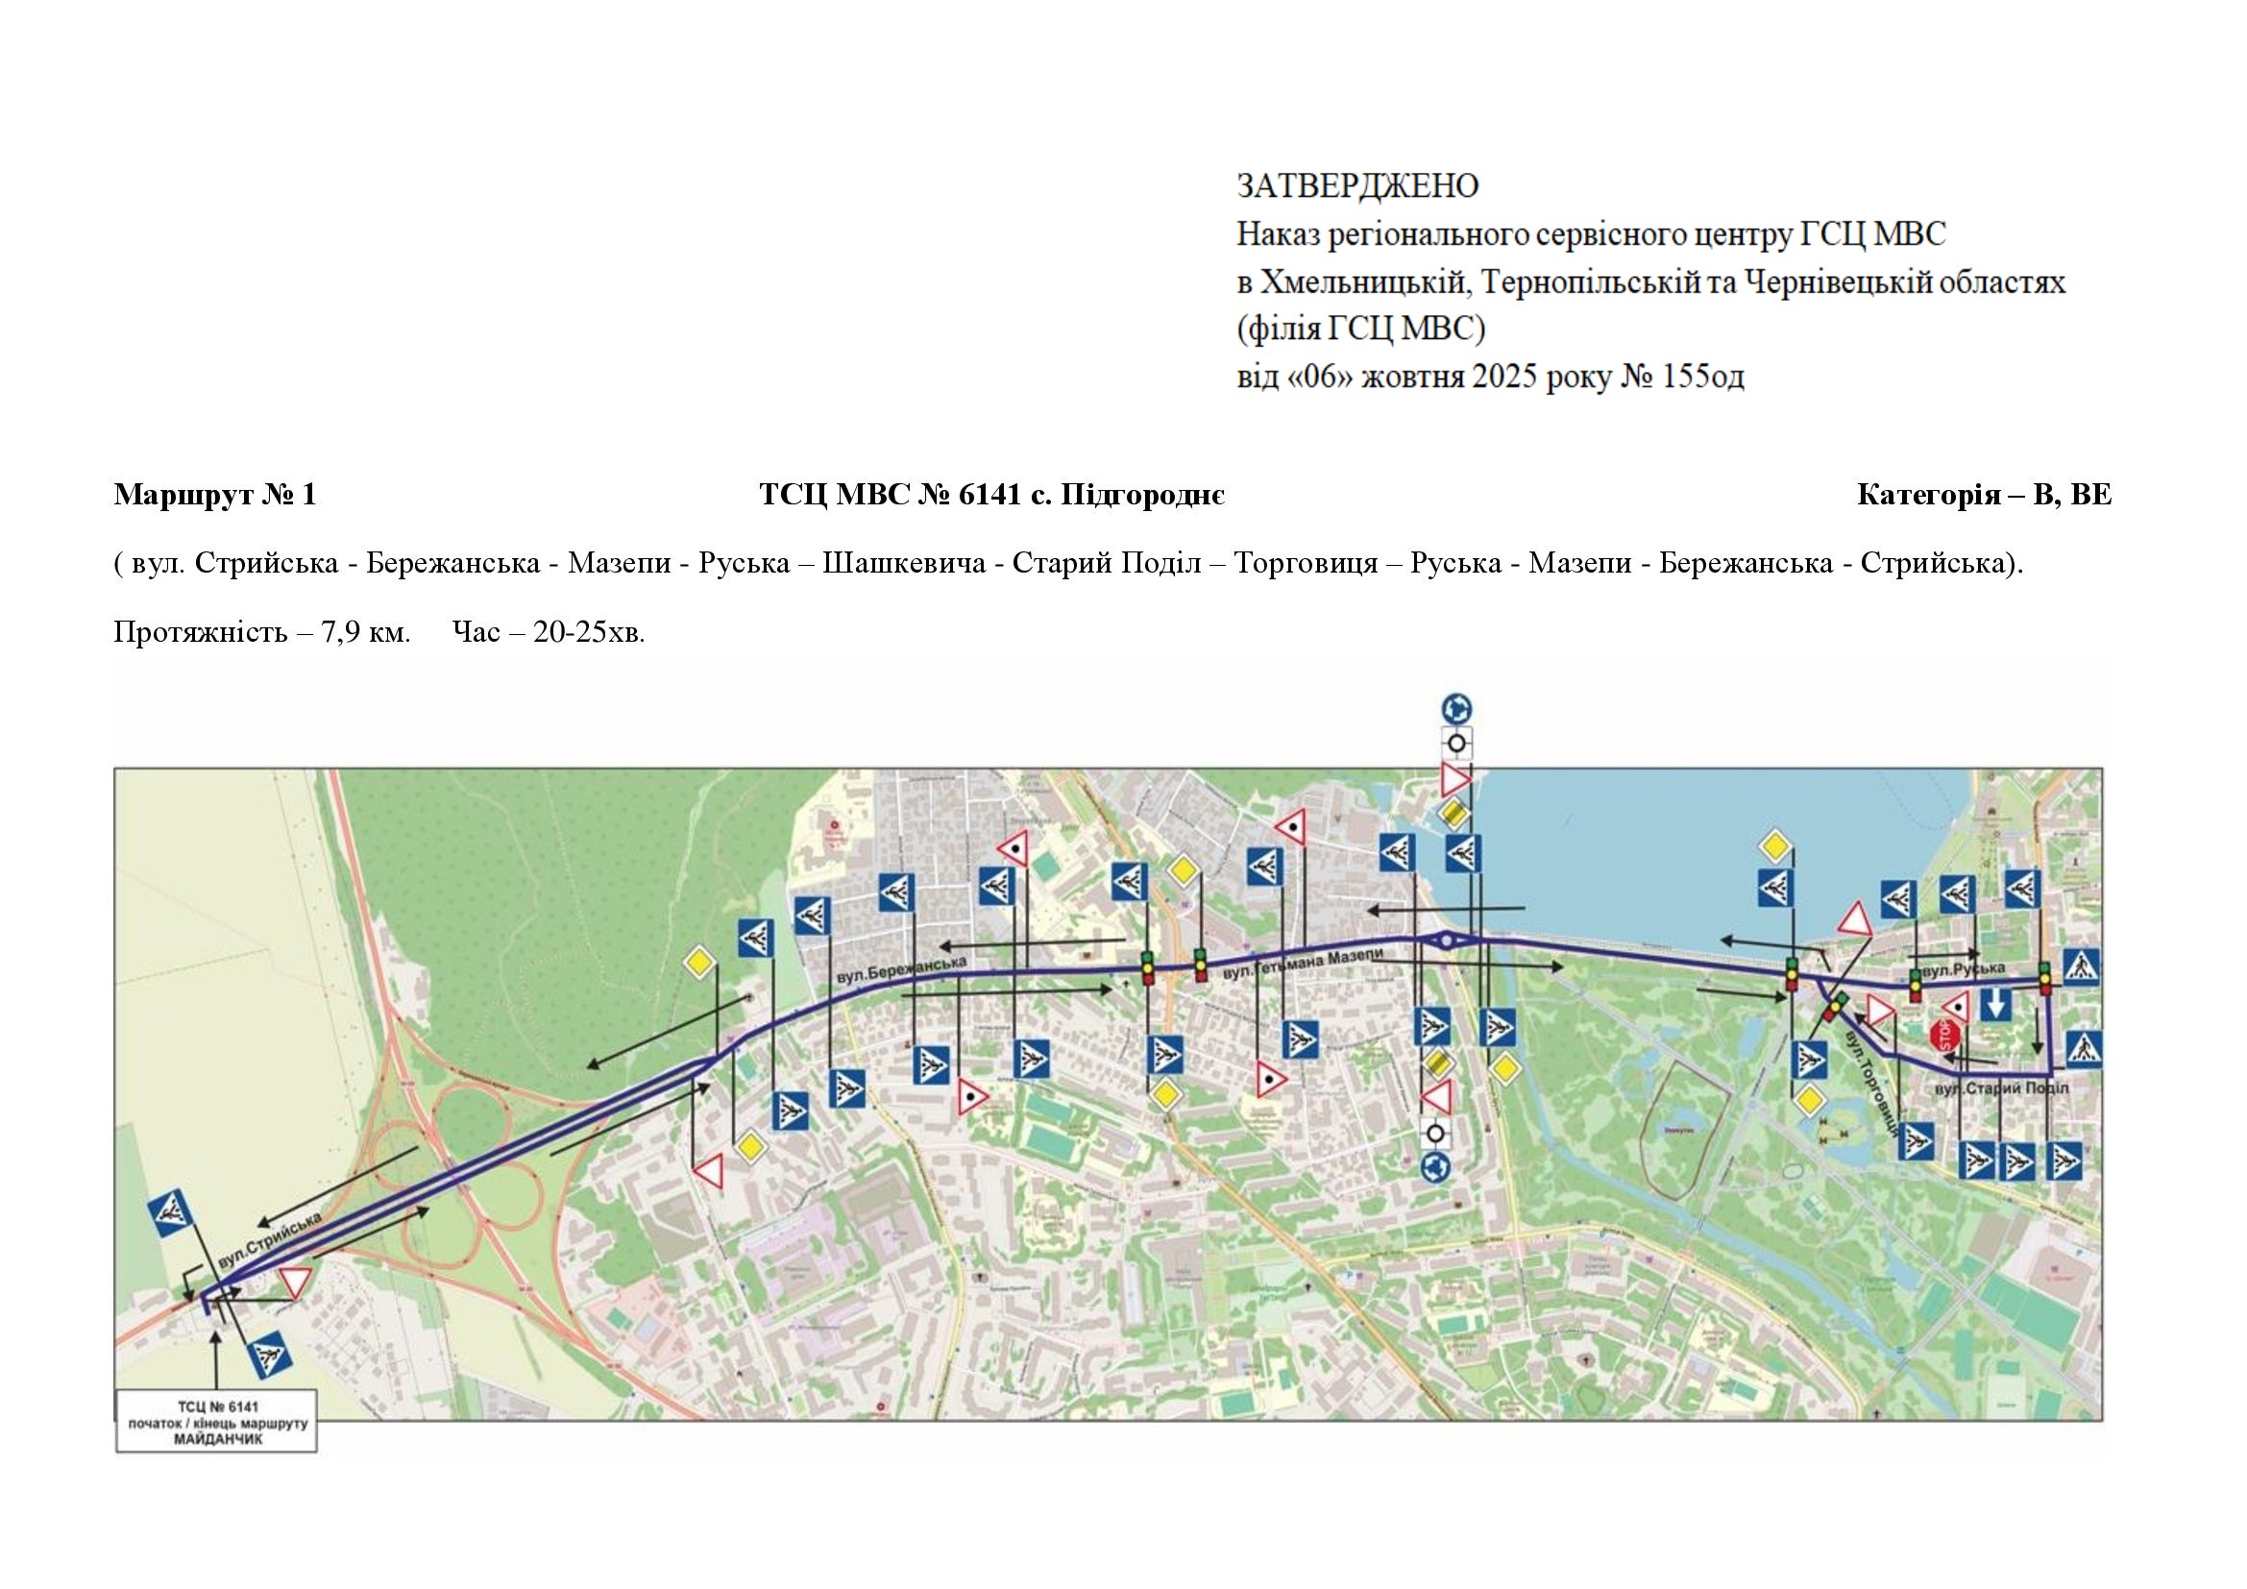The image size is (2247, 1589).
Task: Click the yield triangle sign near вул.Стрийська
Action: click(295, 1282)
